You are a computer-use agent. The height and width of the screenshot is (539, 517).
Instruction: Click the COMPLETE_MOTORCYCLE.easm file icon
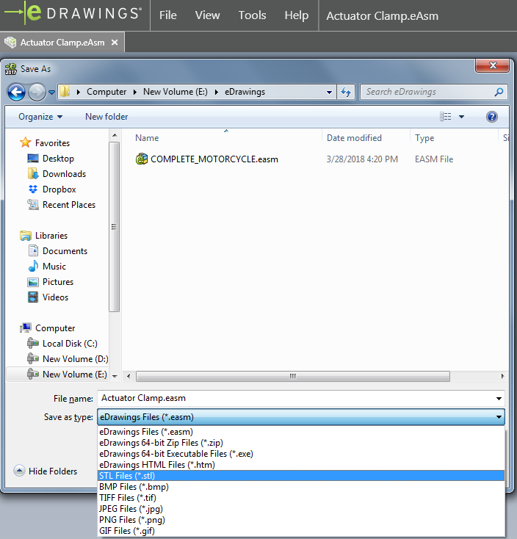click(142, 159)
